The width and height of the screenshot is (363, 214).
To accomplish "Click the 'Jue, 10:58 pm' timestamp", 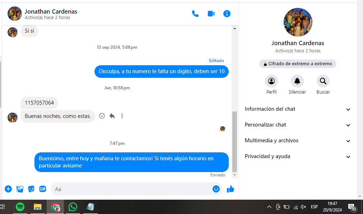I will coord(117,88).
